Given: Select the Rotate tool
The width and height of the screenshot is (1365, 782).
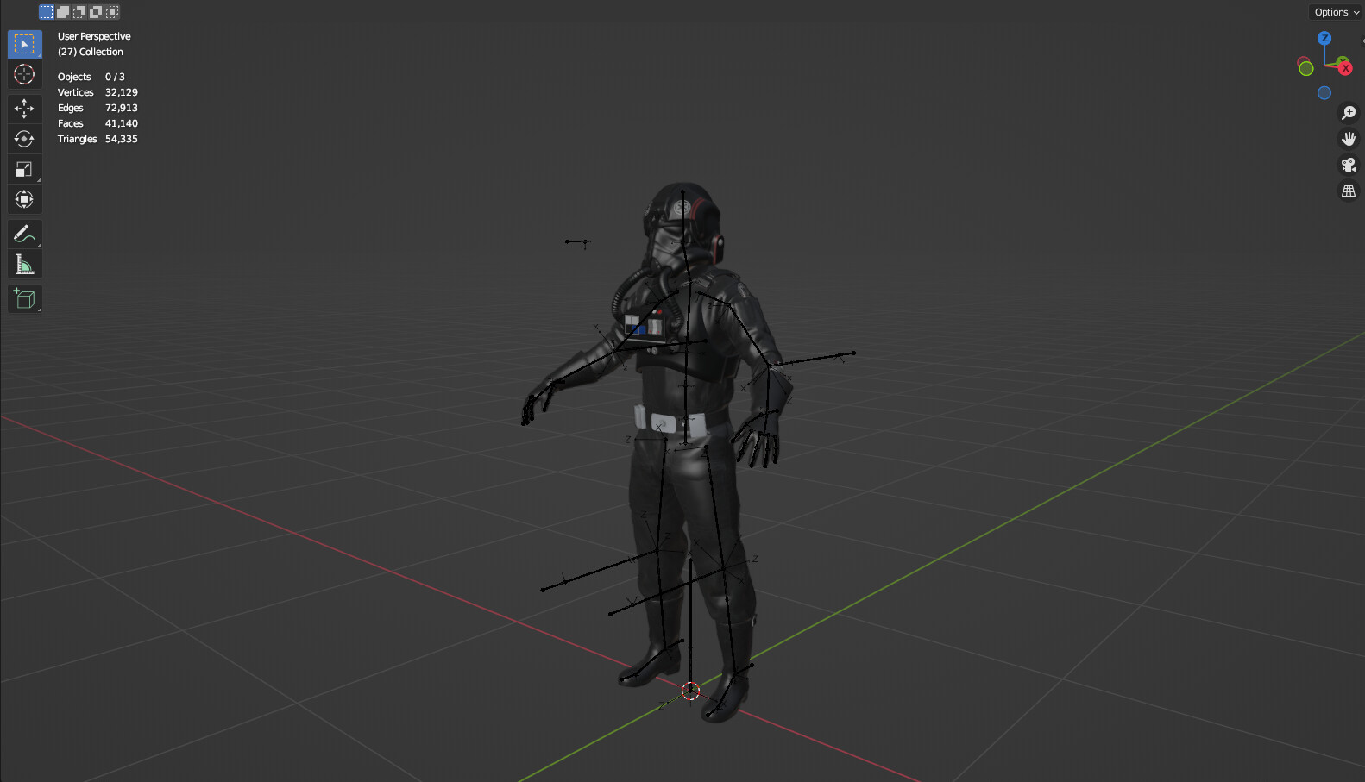Looking at the screenshot, I should pyautogui.click(x=24, y=139).
